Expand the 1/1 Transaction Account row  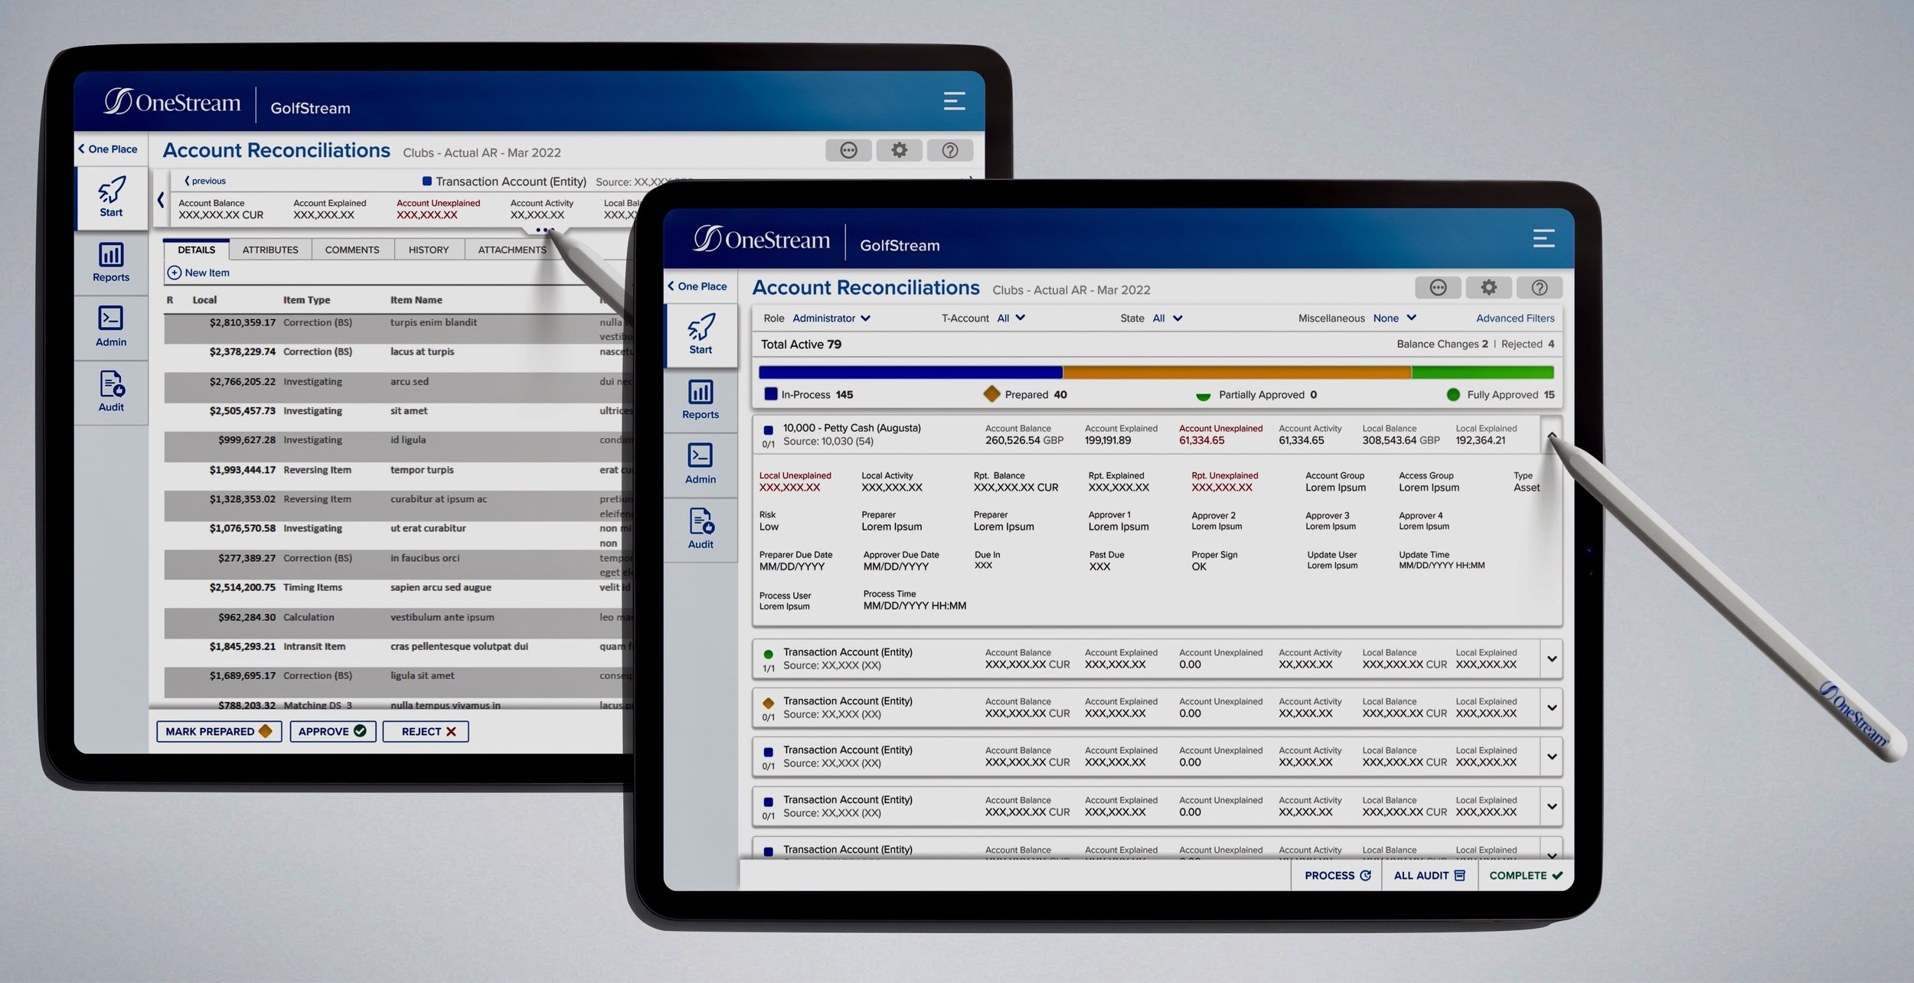click(x=1552, y=658)
